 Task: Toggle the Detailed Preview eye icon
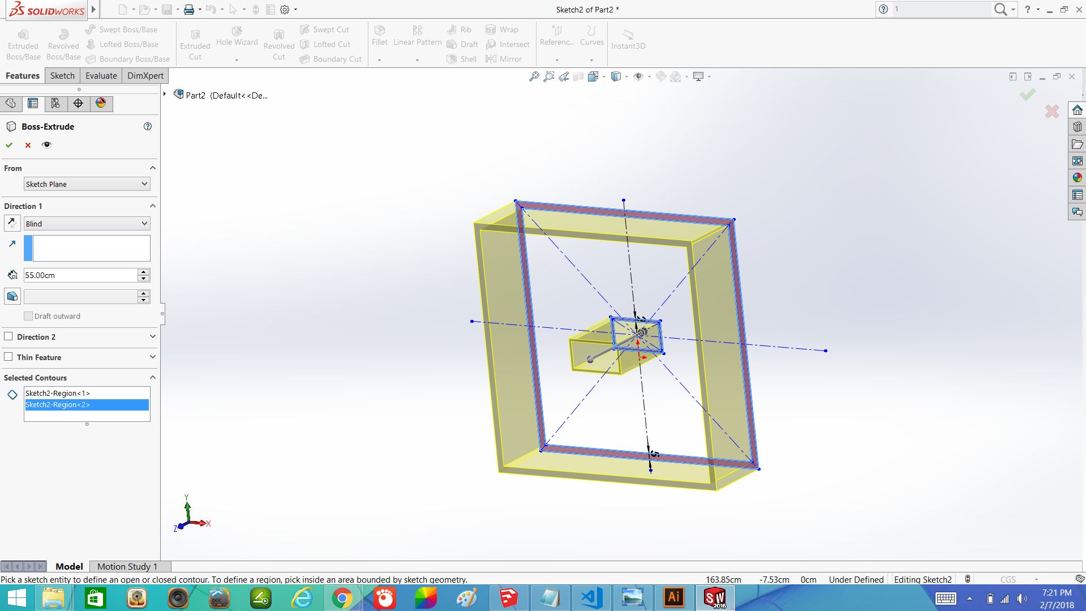pos(46,145)
